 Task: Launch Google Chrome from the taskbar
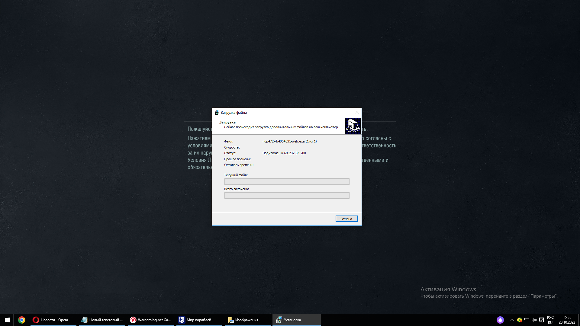pos(22,320)
